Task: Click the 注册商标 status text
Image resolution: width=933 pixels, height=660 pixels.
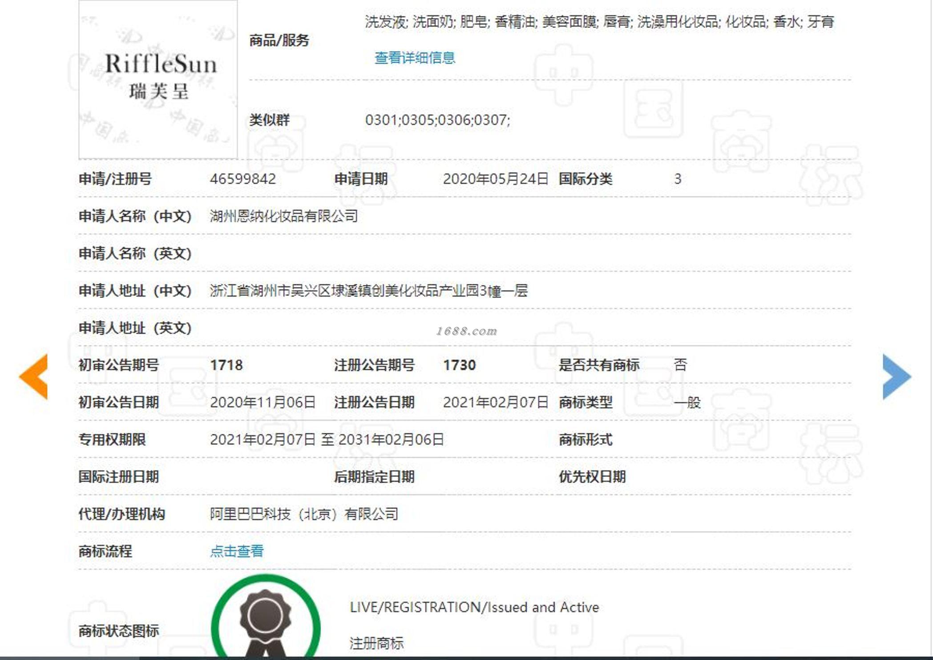Action: [376, 643]
